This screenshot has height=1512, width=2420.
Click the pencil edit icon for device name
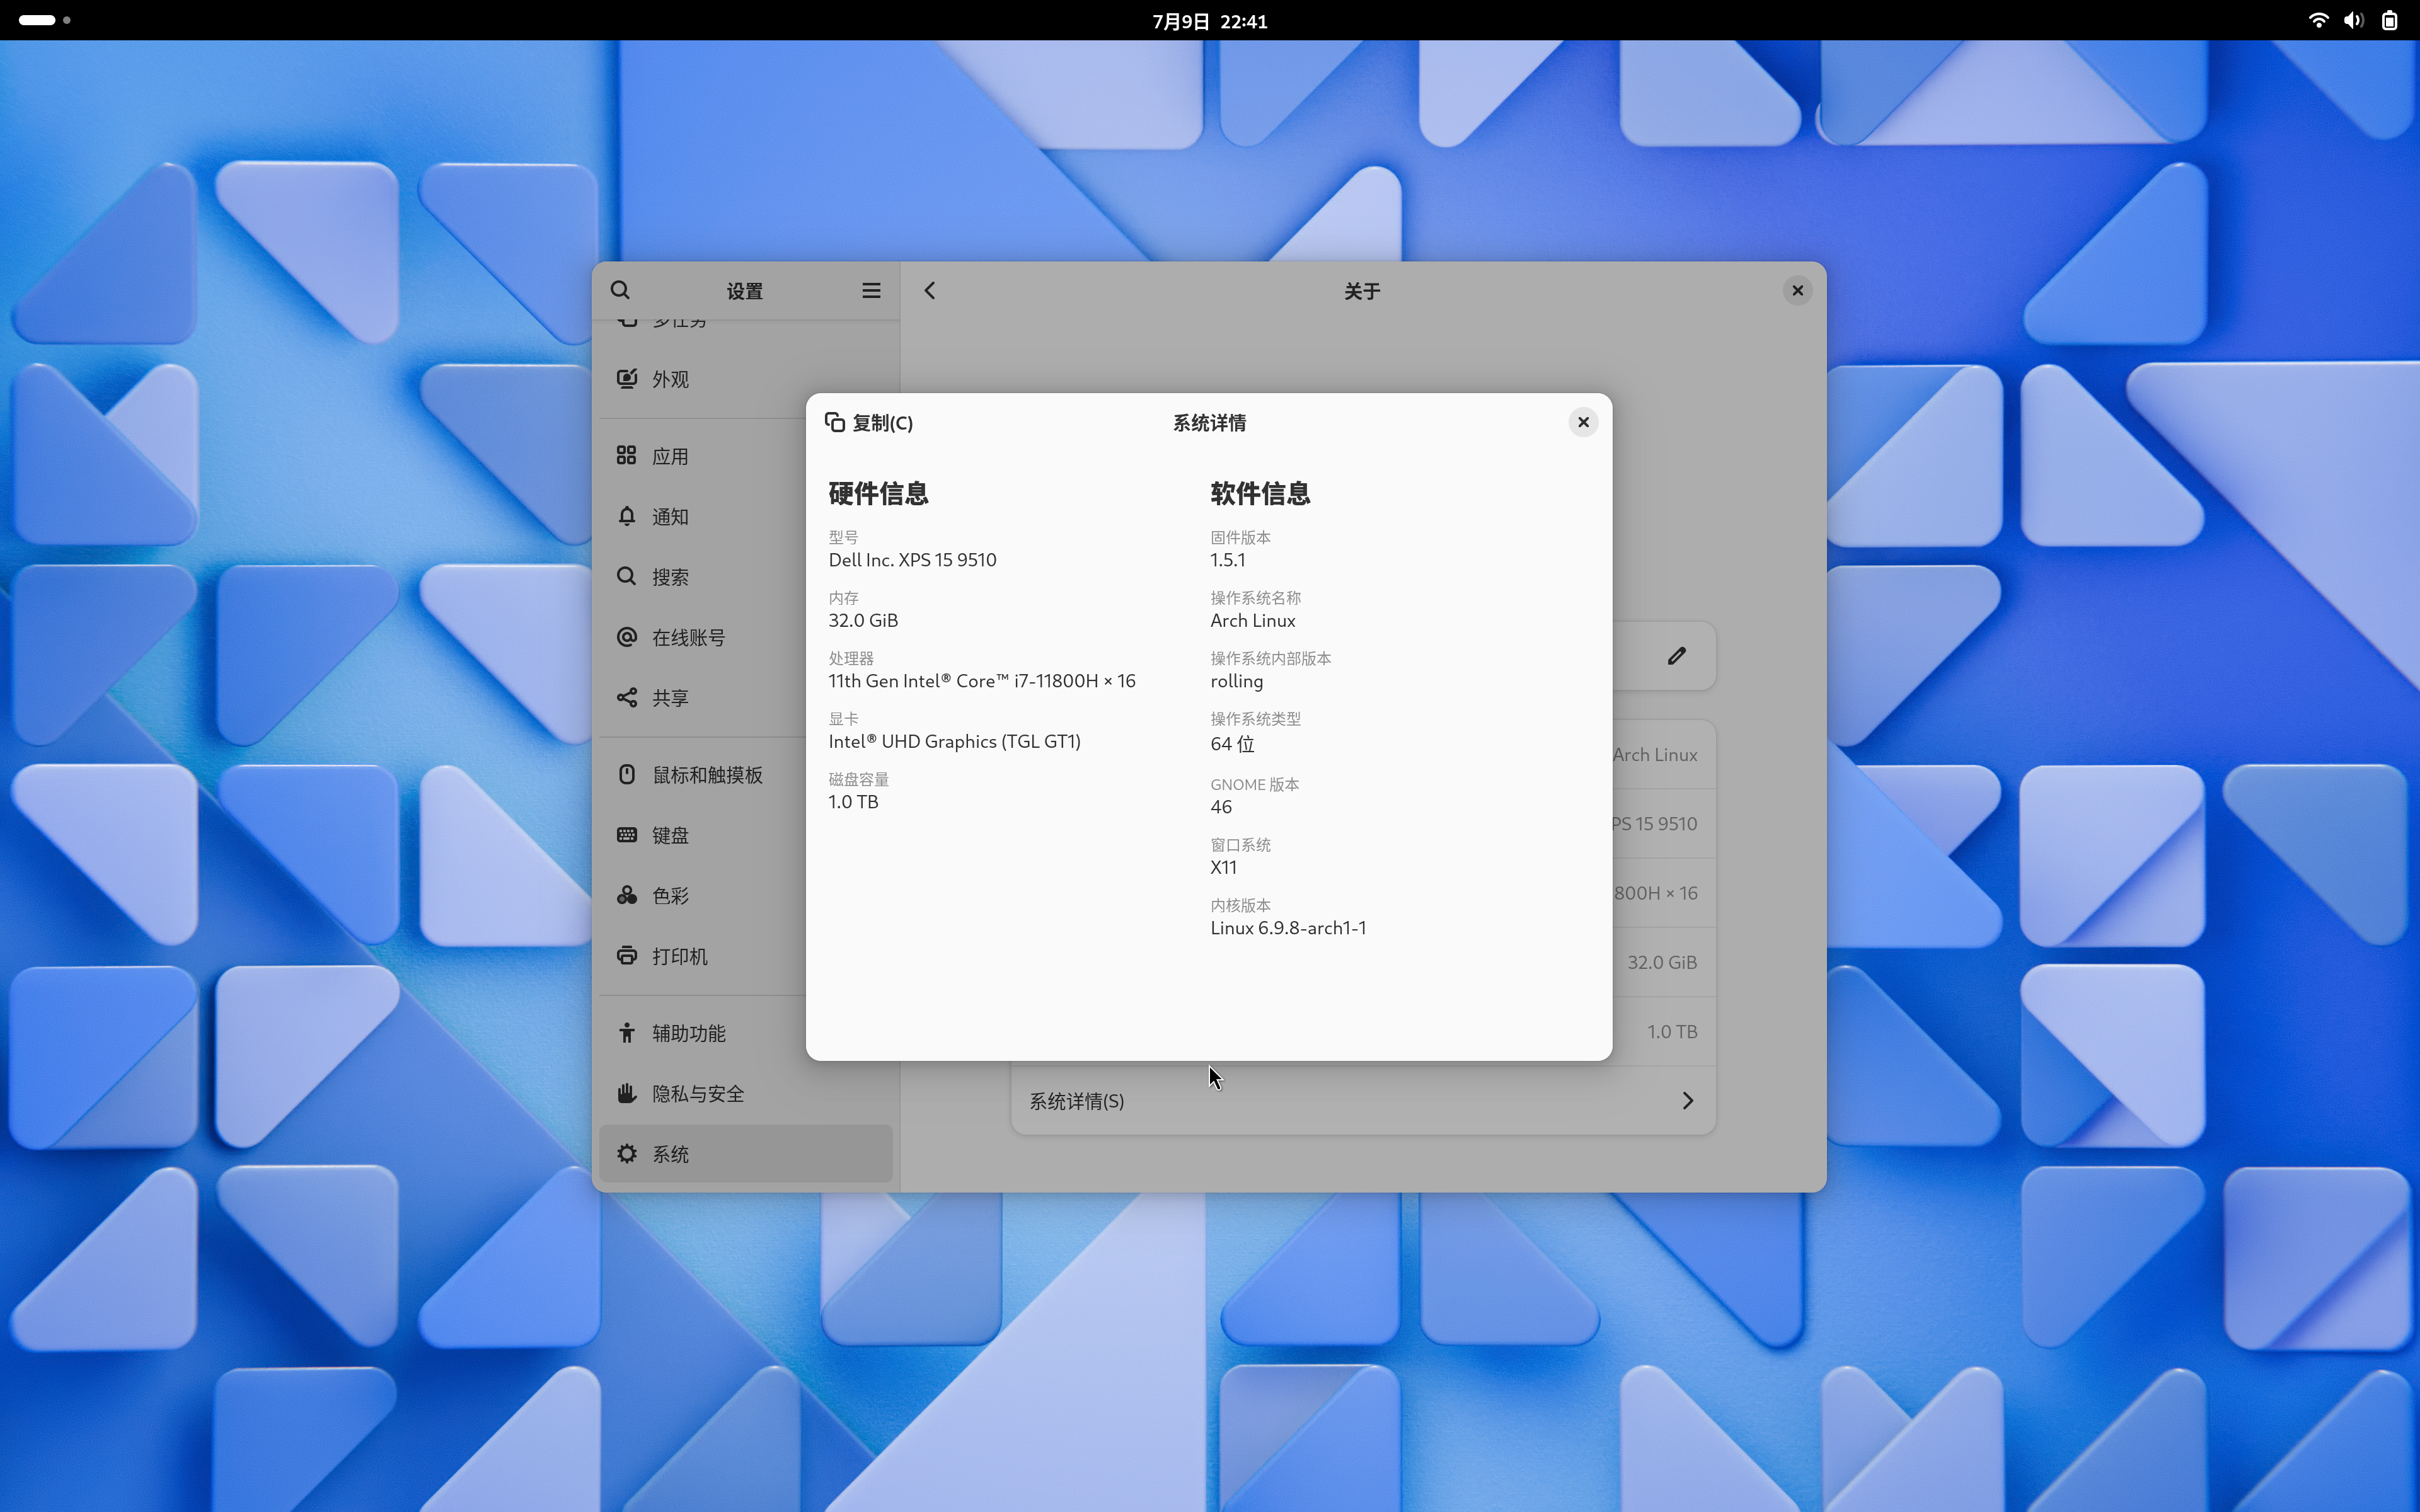(x=1677, y=656)
